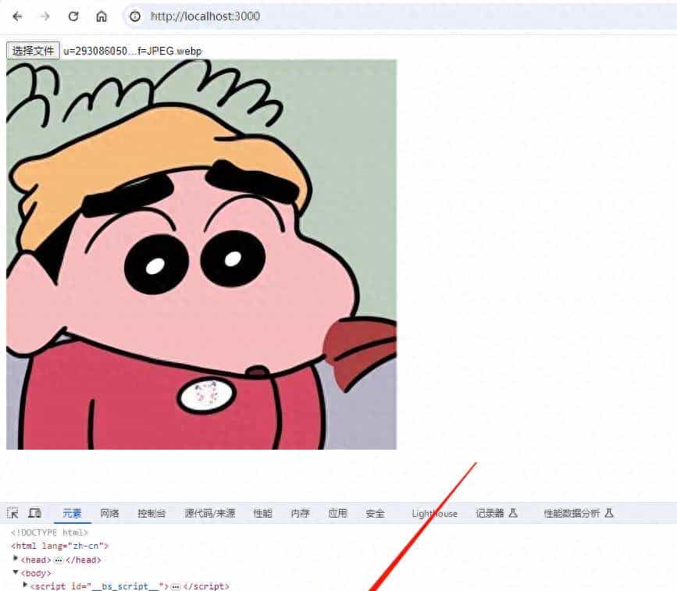The height and width of the screenshot is (591, 677).
Task: Toggle the device toolbar icon in DevTools
Action: 34,513
